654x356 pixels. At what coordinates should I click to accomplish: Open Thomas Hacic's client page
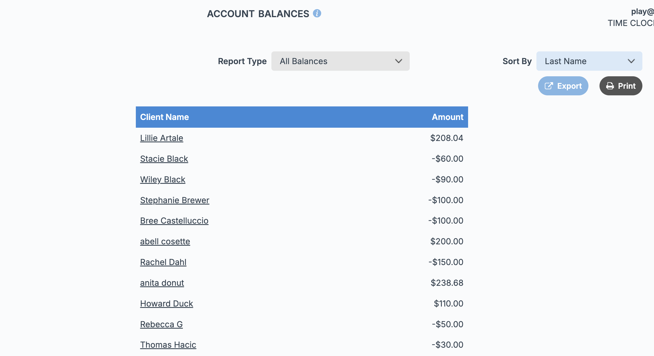click(168, 345)
